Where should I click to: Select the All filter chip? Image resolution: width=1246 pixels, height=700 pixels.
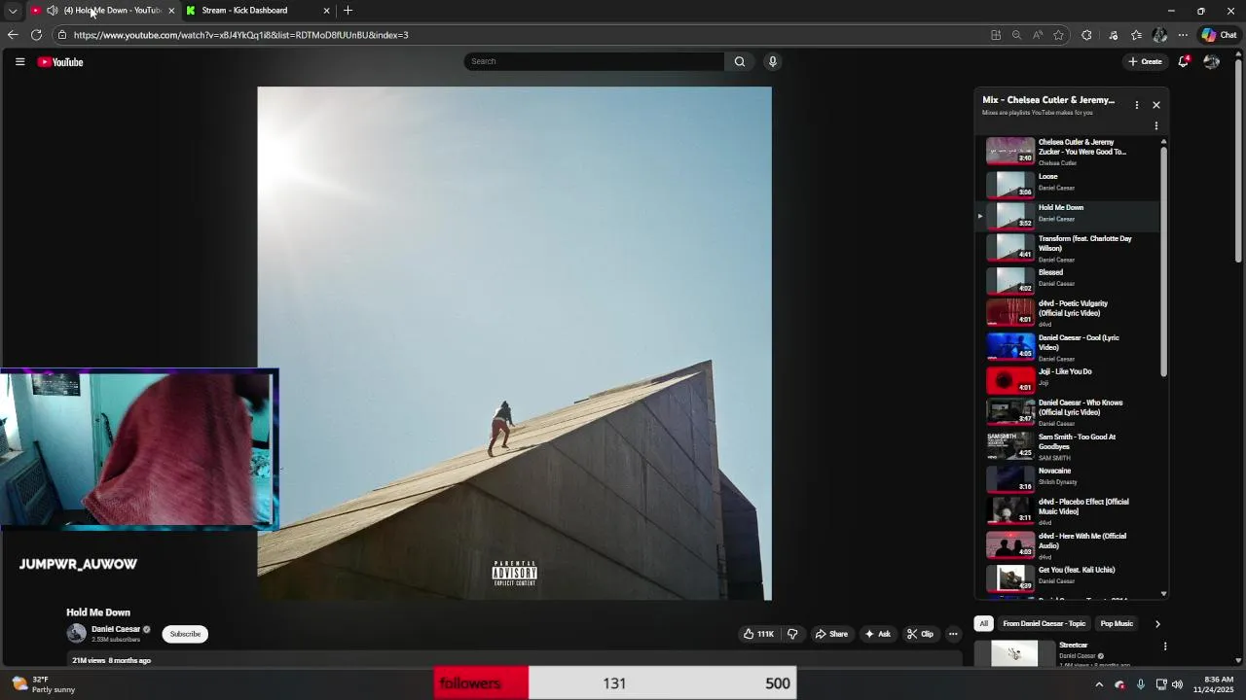pyautogui.click(x=983, y=624)
